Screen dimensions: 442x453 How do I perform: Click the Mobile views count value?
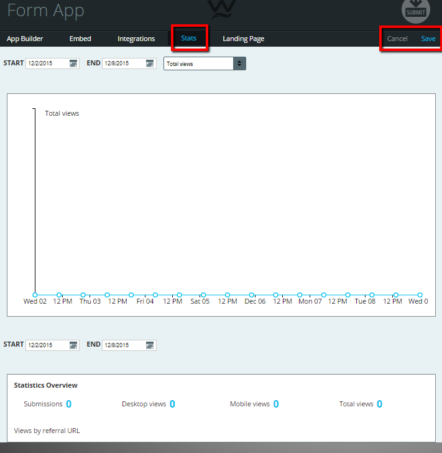click(x=276, y=404)
